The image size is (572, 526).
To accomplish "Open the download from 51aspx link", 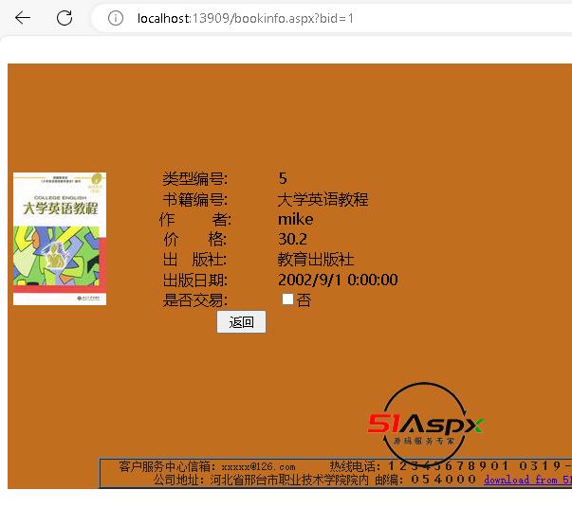I will tap(527, 480).
